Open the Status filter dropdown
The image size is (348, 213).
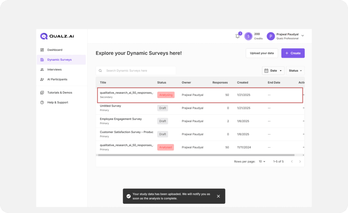295,71
